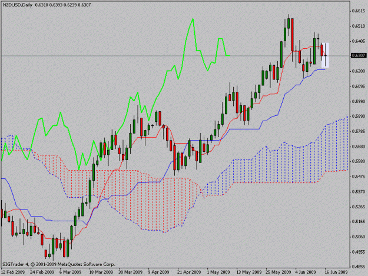
Task: Click the 4 Jun 2009 date label
Action: click(306, 272)
